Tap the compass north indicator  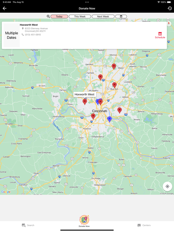[169, 24]
